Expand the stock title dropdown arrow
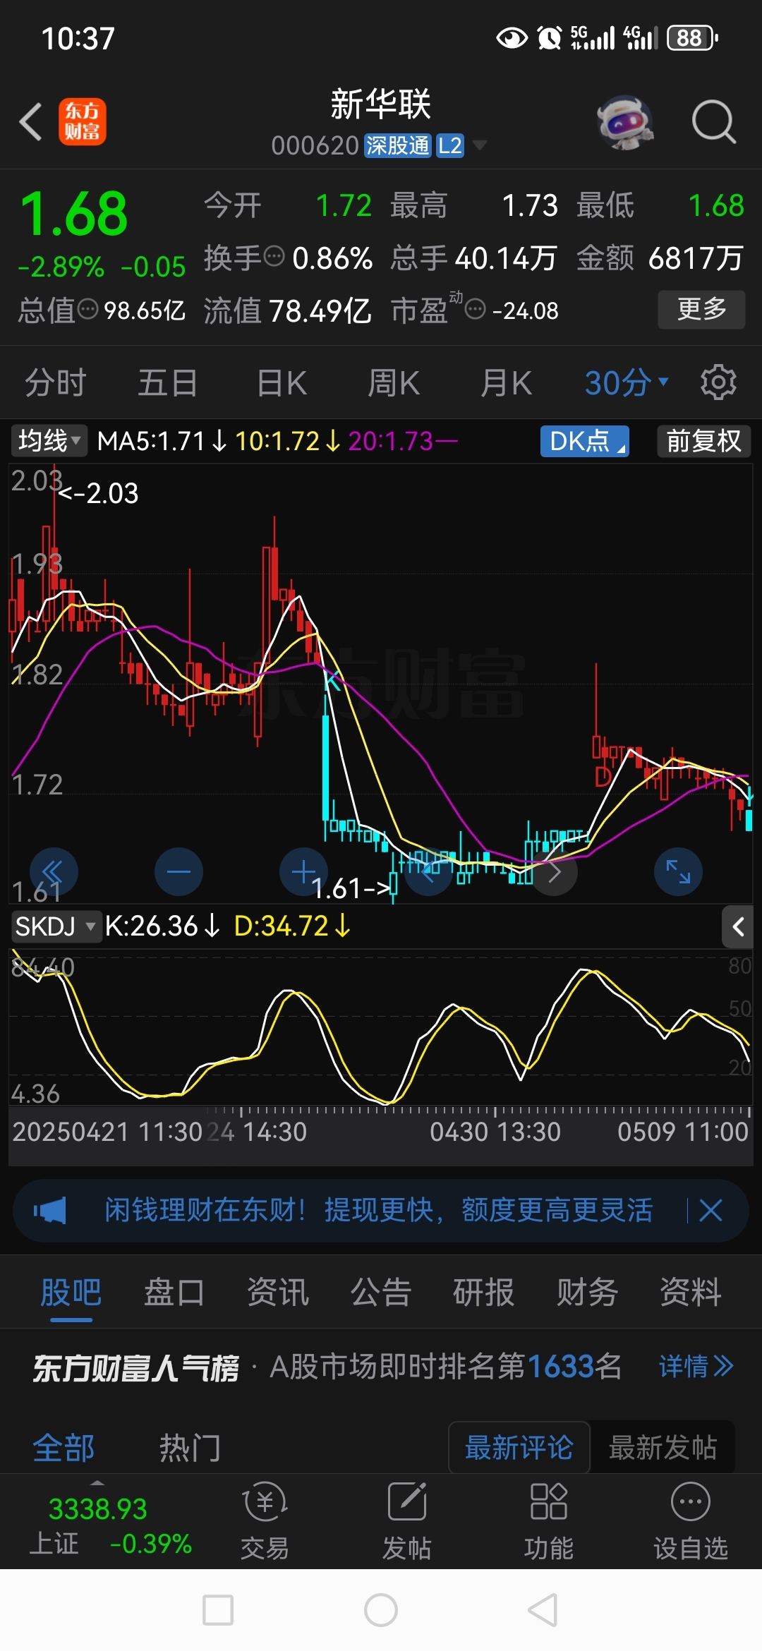This screenshot has height=1651, width=762. 480,145
